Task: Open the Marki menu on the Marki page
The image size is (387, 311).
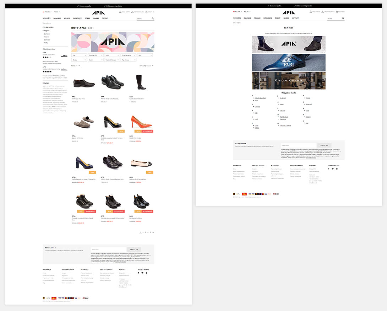Action: 286,18
